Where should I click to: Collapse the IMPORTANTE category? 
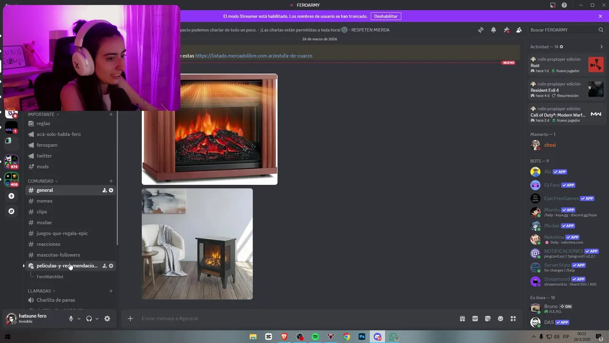click(43, 114)
